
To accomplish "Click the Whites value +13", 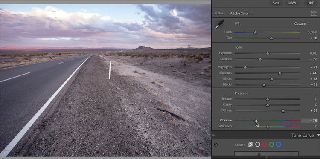I will (x=314, y=79).
